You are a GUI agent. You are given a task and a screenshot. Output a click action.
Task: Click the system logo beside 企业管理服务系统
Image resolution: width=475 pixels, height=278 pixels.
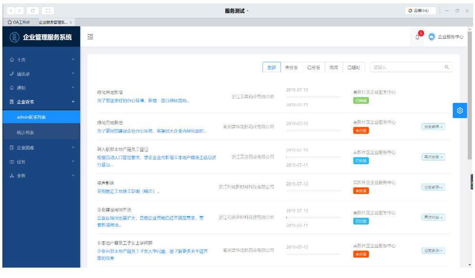pos(14,37)
